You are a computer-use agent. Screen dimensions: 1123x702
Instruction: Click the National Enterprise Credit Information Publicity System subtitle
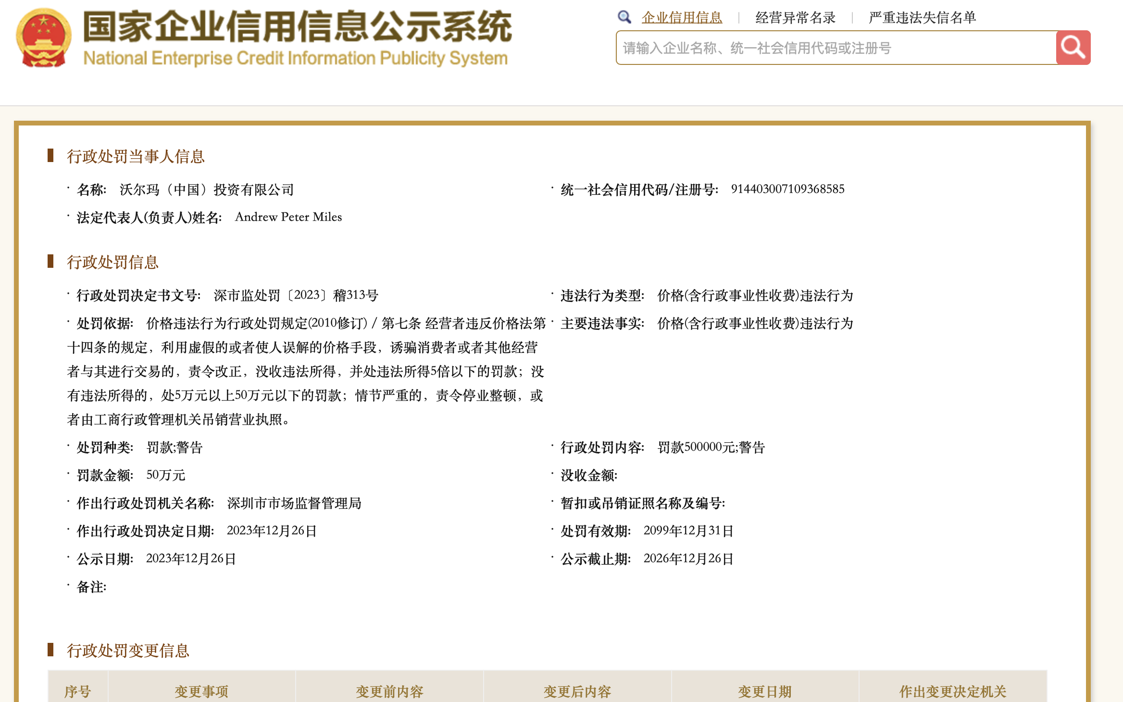pyautogui.click(x=295, y=58)
